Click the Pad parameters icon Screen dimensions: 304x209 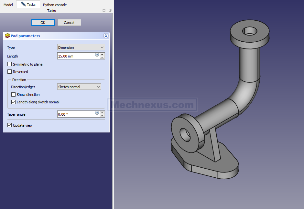pos(7,36)
